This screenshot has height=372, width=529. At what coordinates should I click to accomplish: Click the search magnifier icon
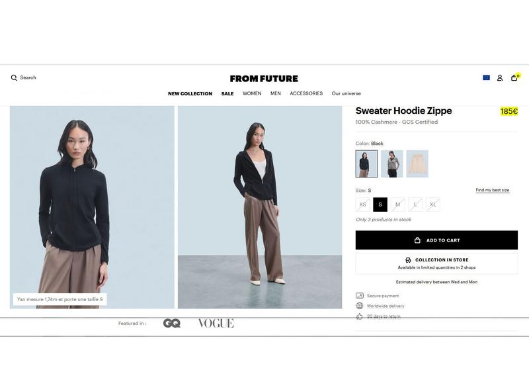(x=14, y=77)
